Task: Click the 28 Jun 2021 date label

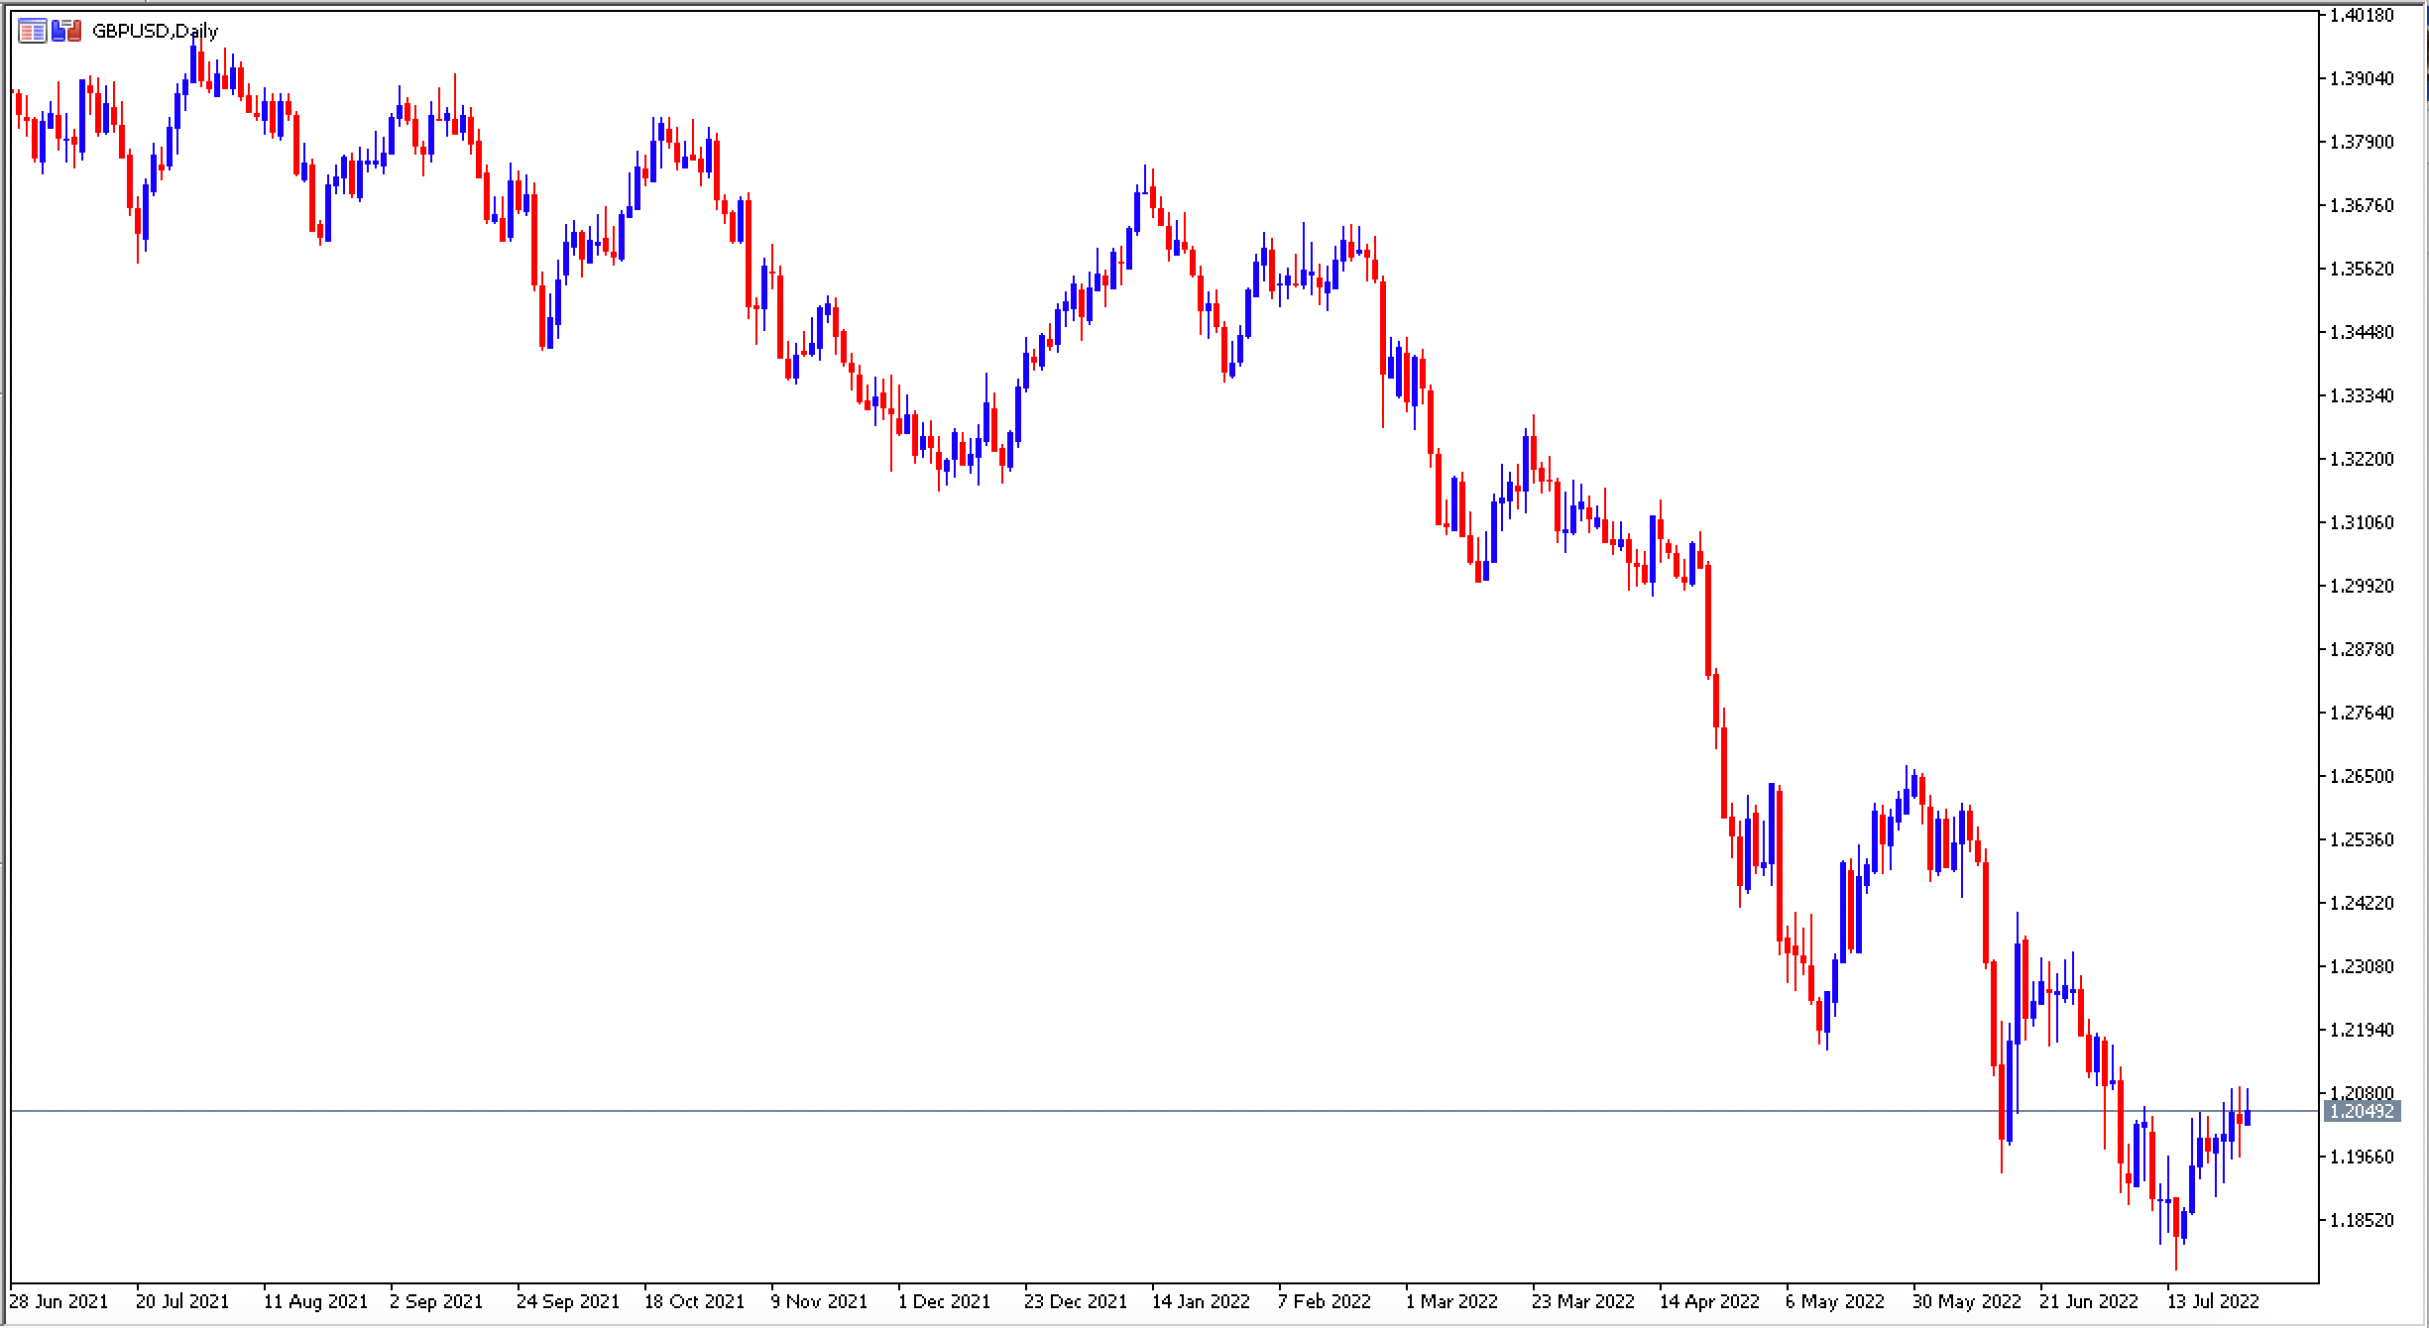Action: 58,1301
